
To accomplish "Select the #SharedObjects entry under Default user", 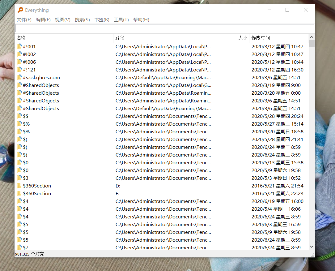I will click(x=40, y=108).
